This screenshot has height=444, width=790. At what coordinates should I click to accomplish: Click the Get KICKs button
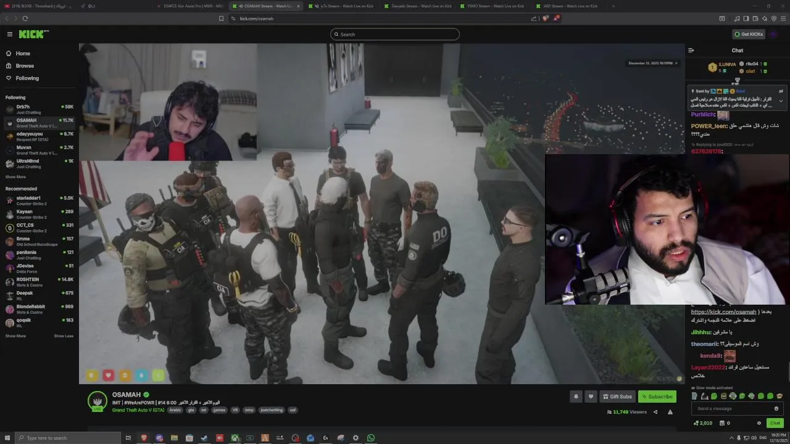749,35
